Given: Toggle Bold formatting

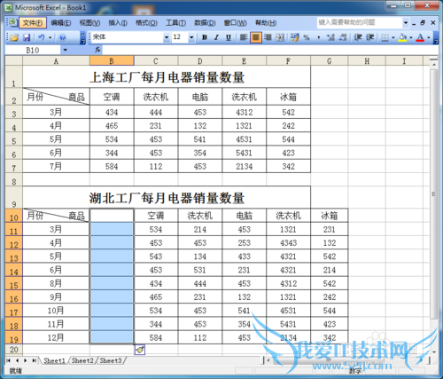Looking at the screenshot, I should point(205,37).
